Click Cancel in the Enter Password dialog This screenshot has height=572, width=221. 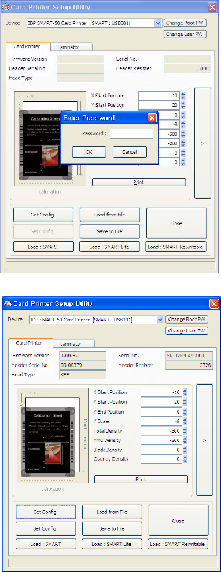(130, 152)
